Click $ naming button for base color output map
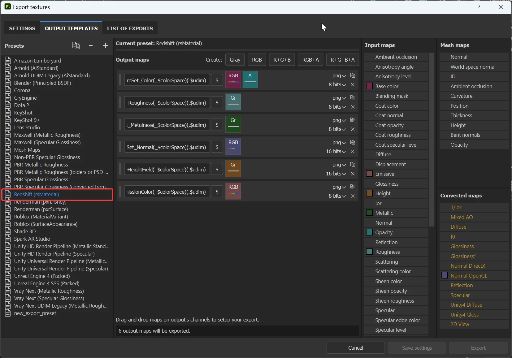This screenshot has height=358, width=512. (x=217, y=80)
